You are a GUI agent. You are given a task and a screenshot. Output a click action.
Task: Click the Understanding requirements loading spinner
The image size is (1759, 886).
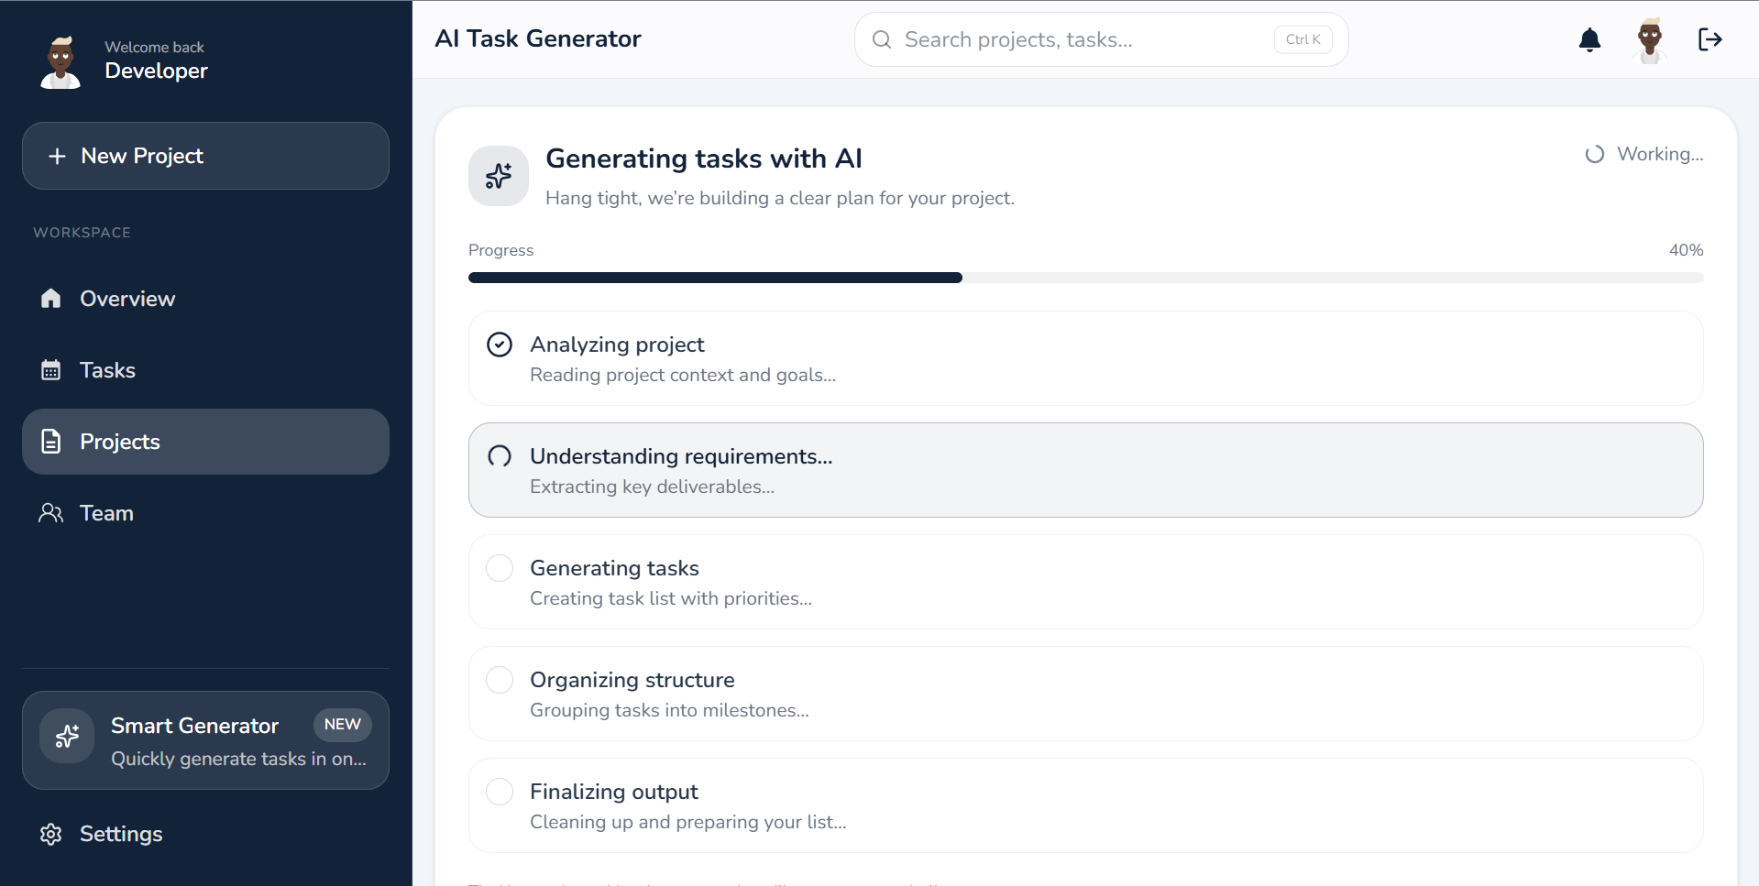[500, 456]
